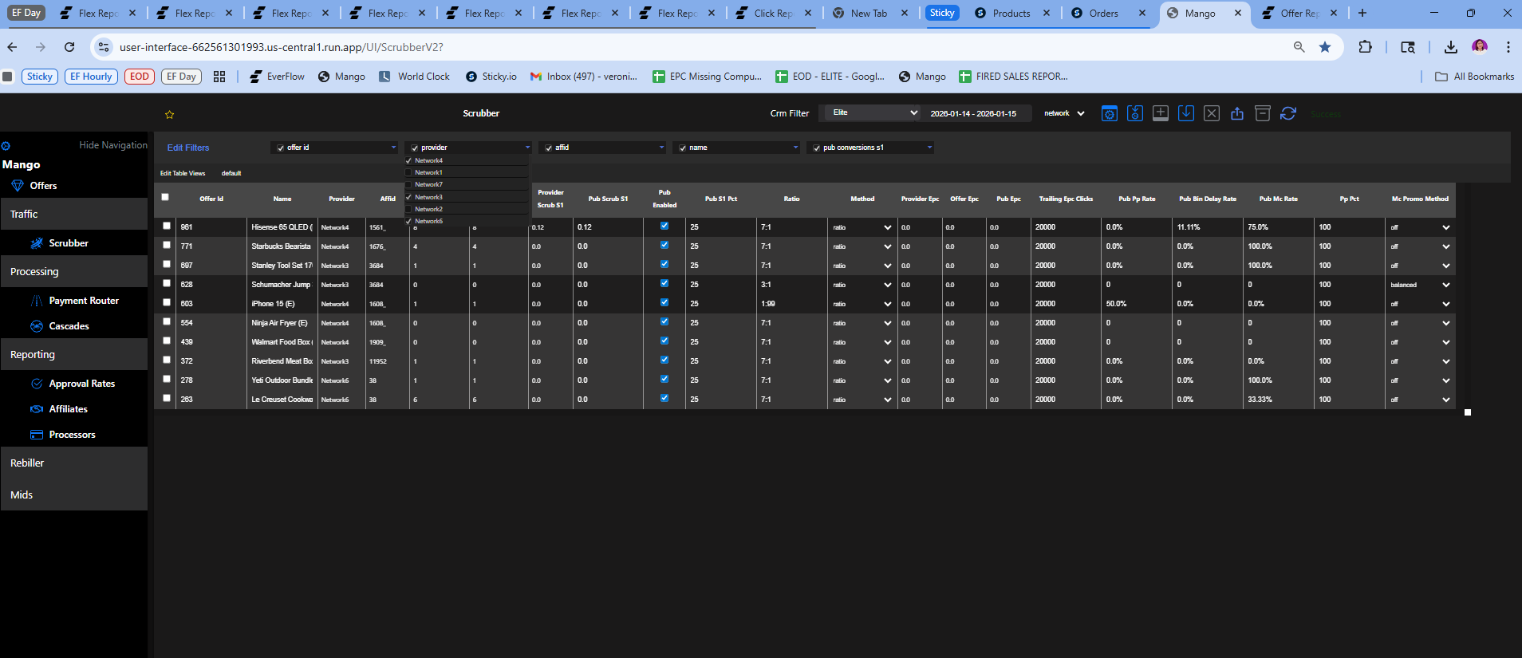The height and width of the screenshot is (658, 1522).
Task: Click the blue gear settings toolbar icon
Action: click(1109, 113)
